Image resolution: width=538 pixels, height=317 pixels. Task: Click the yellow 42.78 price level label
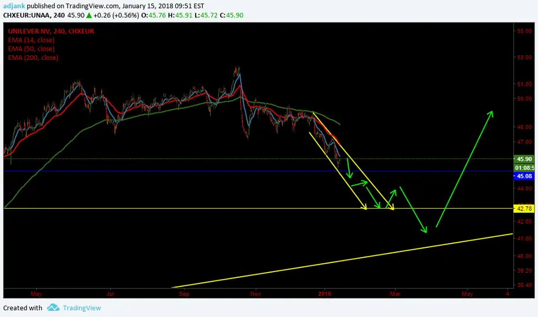coord(524,209)
